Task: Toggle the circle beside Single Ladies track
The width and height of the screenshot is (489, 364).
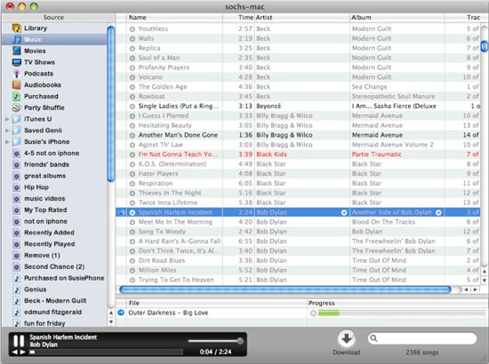Action: pos(132,107)
